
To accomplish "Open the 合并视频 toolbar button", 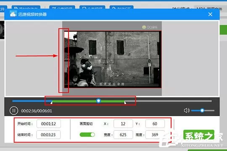I will click(x=92, y=8).
